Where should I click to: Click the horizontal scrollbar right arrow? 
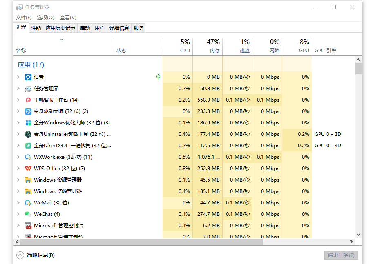tap(352, 242)
